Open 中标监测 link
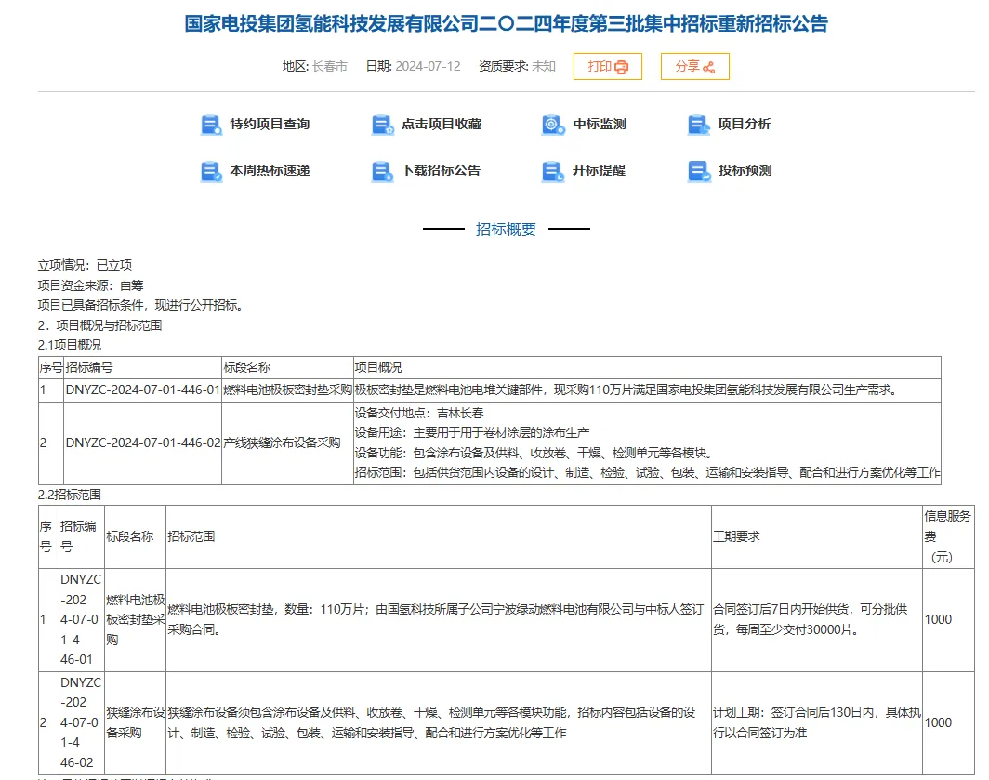Image resolution: width=989 pixels, height=780 pixels. [x=600, y=125]
